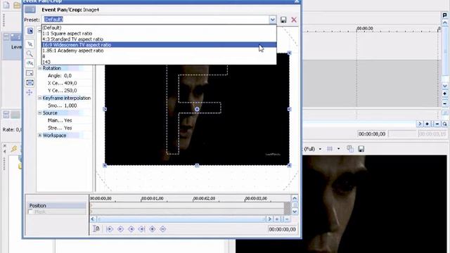Click the keyframe cursor time field 00:00:00,00
Image resolution: width=450 pixels, height=253 pixels.
[x=282, y=229]
